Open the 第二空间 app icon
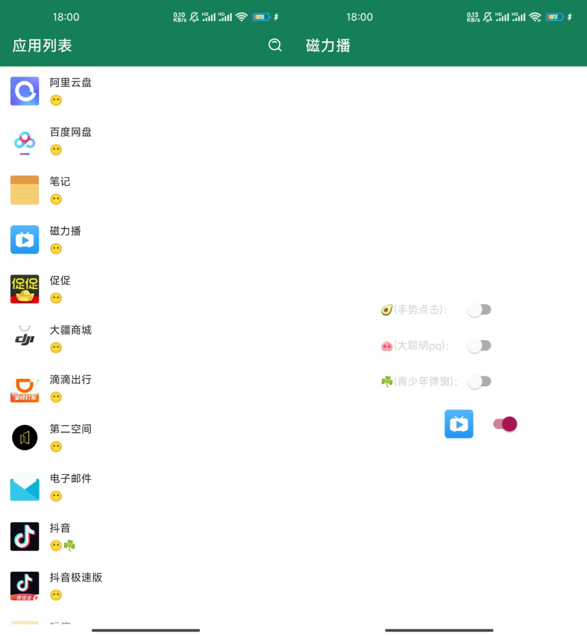 click(x=24, y=437)
